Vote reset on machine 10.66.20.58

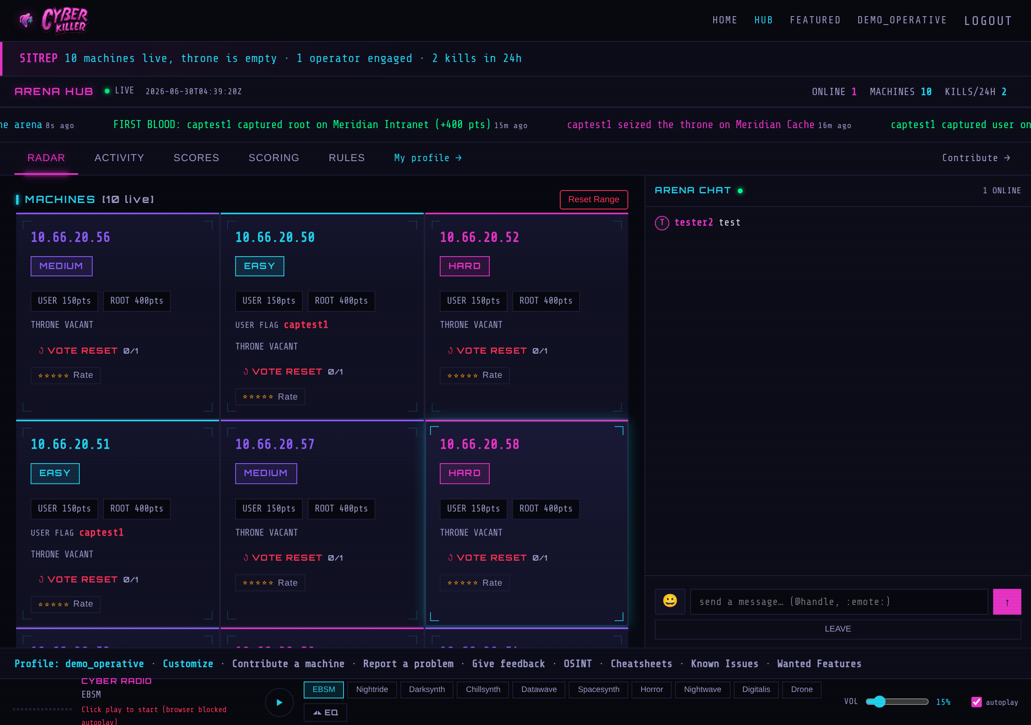pyautogui.click(x=497, y=557)
